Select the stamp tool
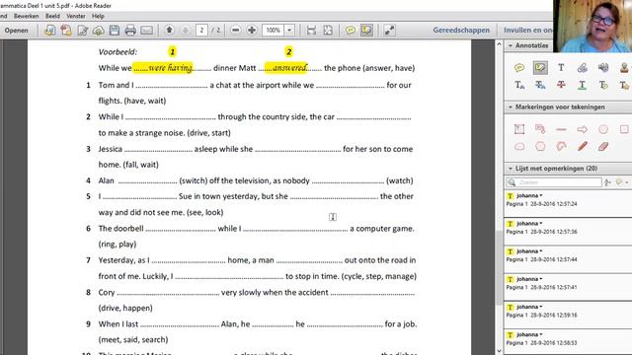The image size is (632, 355). coord(624,68)
